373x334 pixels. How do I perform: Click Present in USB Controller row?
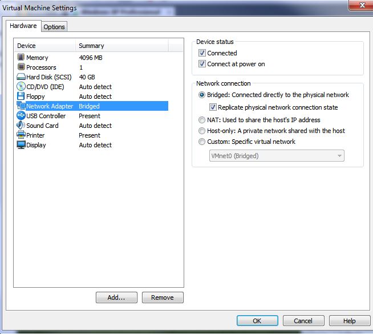click(x=90, y=116)
